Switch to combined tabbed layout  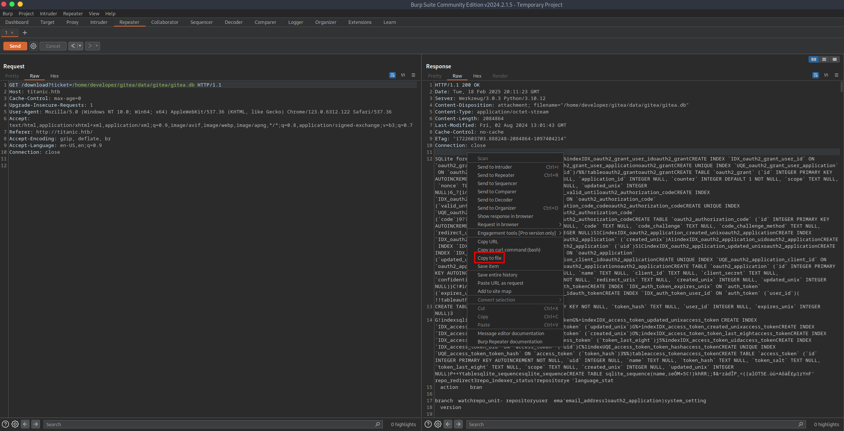click(x=835, y=59)
